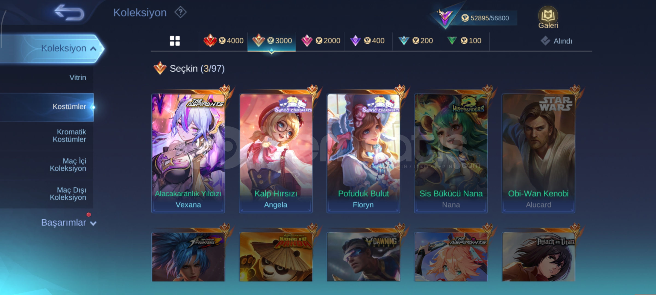Go back using the return arrow icon

pyautogui.click(x=69, y=13)
